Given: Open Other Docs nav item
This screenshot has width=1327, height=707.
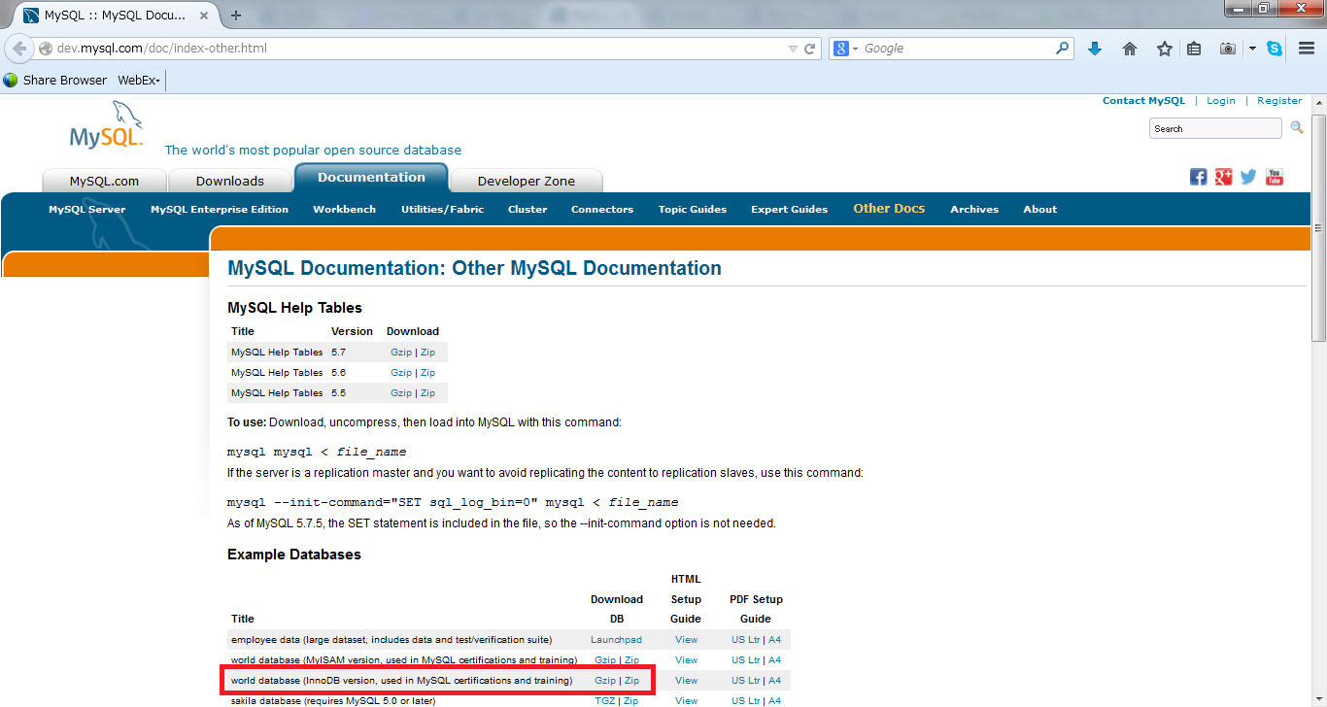Looking at the screenshot, I should (889, 208).
